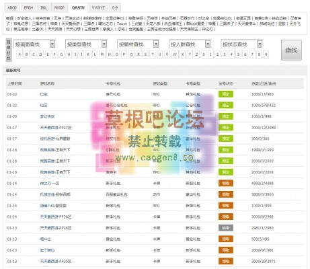Viewport: 310px width, 269px height.
Task: Filter by letter D
Action: tap(40, 54)
